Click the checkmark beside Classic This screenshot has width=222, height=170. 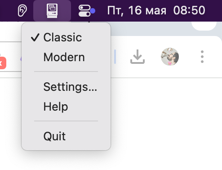coord(35,37)
